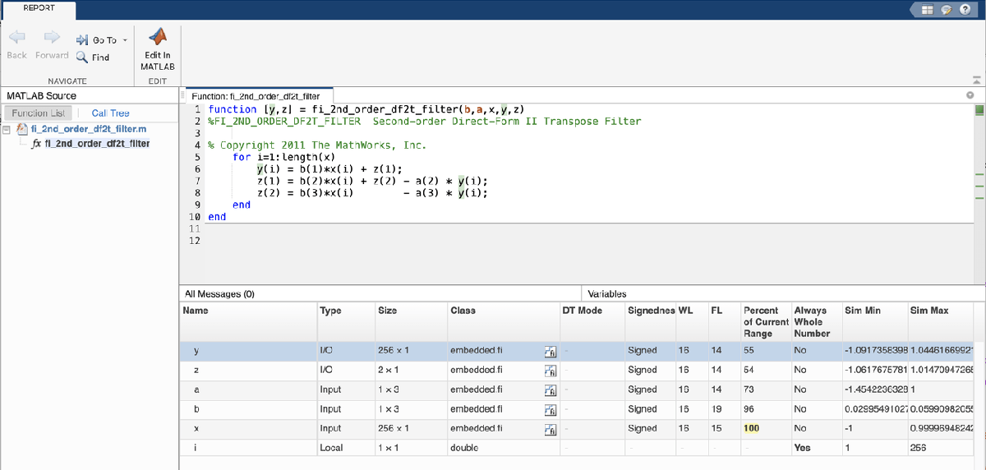
Task: Open the Go To dropdown arrow
Action: (125, 40)
